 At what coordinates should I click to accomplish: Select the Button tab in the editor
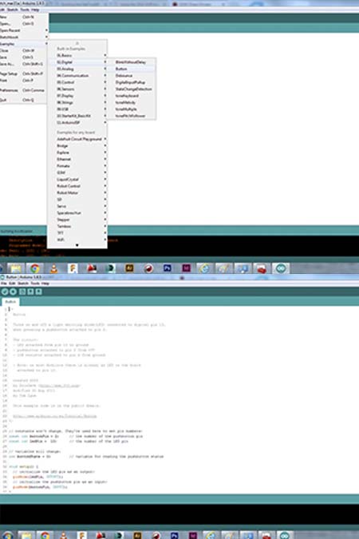click(x=10, y=302)
